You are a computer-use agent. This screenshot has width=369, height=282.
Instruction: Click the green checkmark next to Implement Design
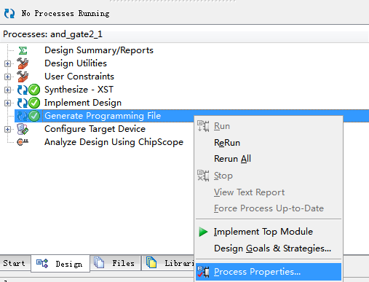pos(34,103)
